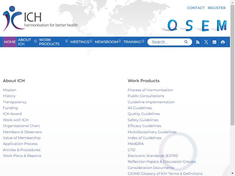
Task: Open the LinkedIn icon
Action: coord(214,42)
